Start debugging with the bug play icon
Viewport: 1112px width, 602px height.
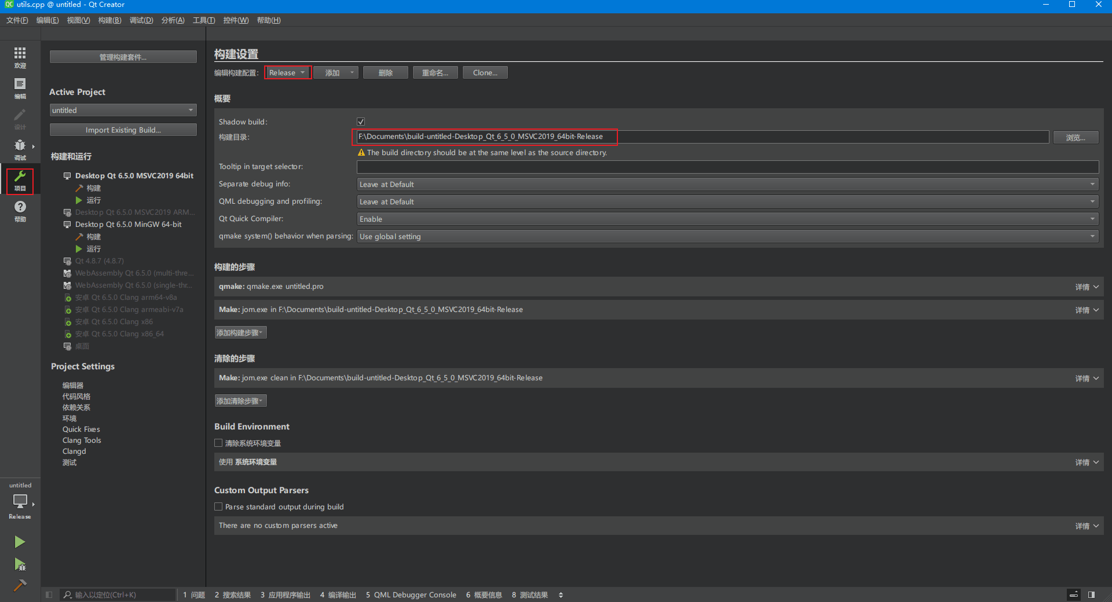click(20, 564)
